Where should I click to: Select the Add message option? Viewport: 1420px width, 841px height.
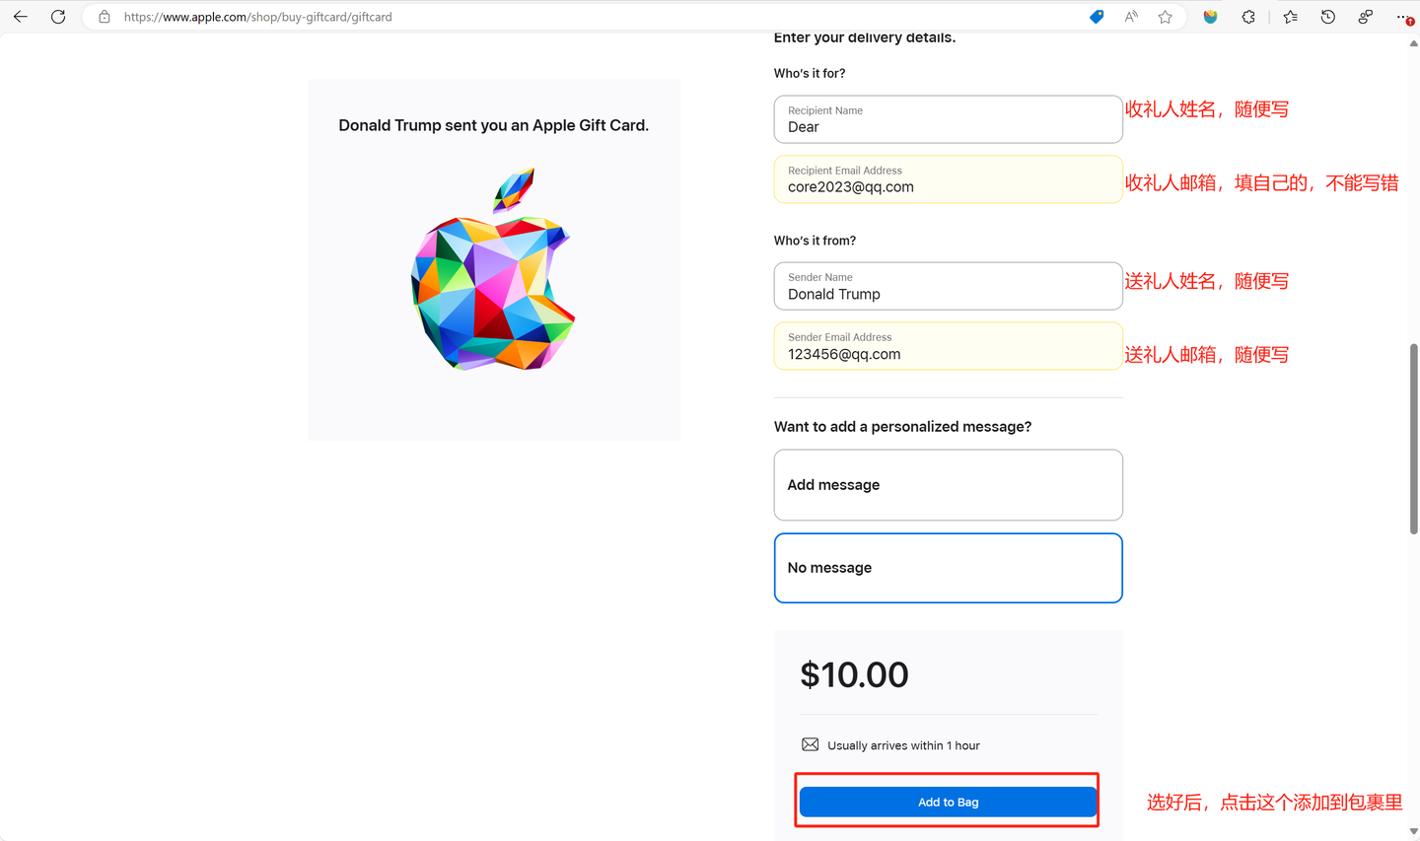[x=948, y=485]
